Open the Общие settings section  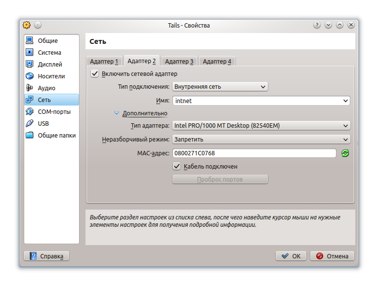[x=47, y=41]
